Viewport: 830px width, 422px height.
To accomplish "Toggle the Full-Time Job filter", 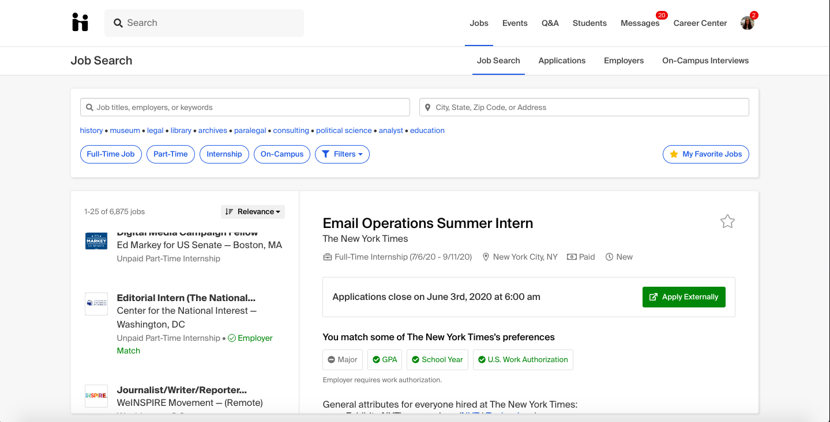I will 111,154.
